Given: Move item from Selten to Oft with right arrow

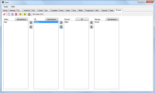Looking at the screenshot, I should (x=31, y=23).
